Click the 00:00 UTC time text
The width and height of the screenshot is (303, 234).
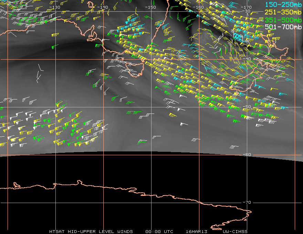click(159, 232)
